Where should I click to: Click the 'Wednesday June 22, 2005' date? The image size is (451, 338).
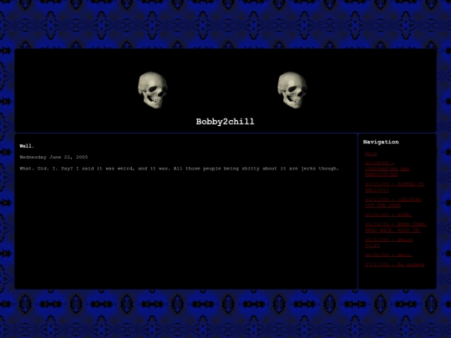pyautogui.click(x=53, y=157)
